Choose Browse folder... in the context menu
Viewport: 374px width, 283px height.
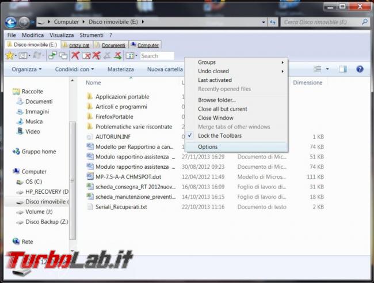[x=236, y=100]
